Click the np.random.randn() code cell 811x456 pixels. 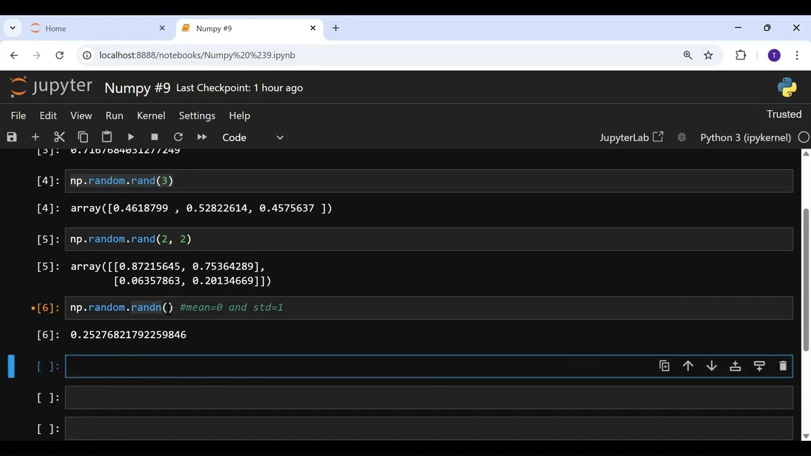(x=429, y=308)
